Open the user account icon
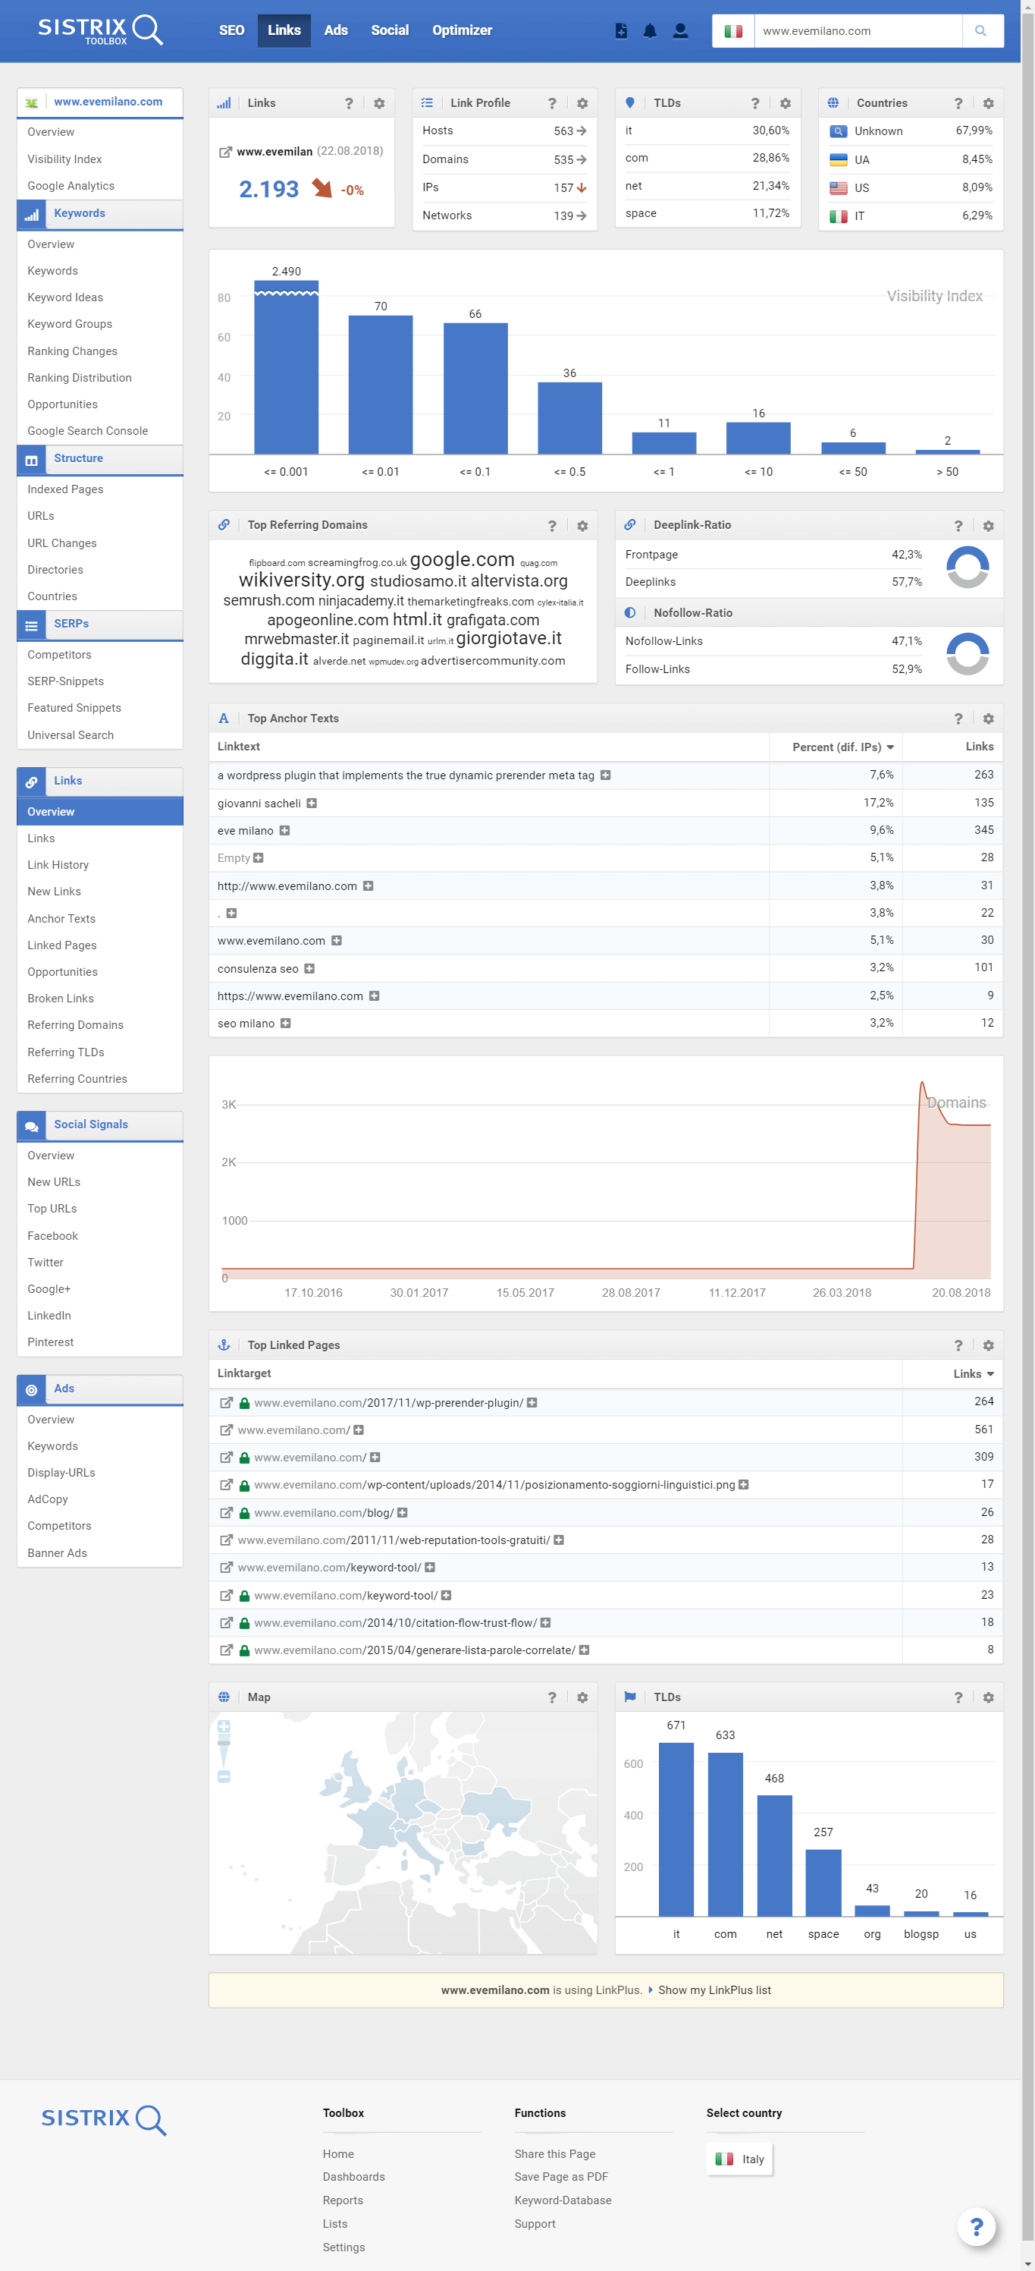Viewport: 1035px width, 2271px height. (680, 31)
